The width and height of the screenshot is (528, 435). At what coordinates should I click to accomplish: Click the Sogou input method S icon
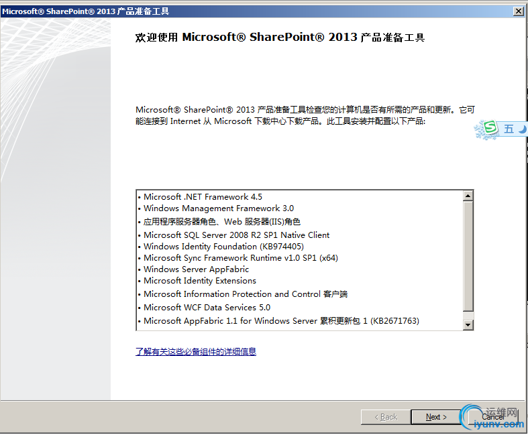(x=490, y=128)
